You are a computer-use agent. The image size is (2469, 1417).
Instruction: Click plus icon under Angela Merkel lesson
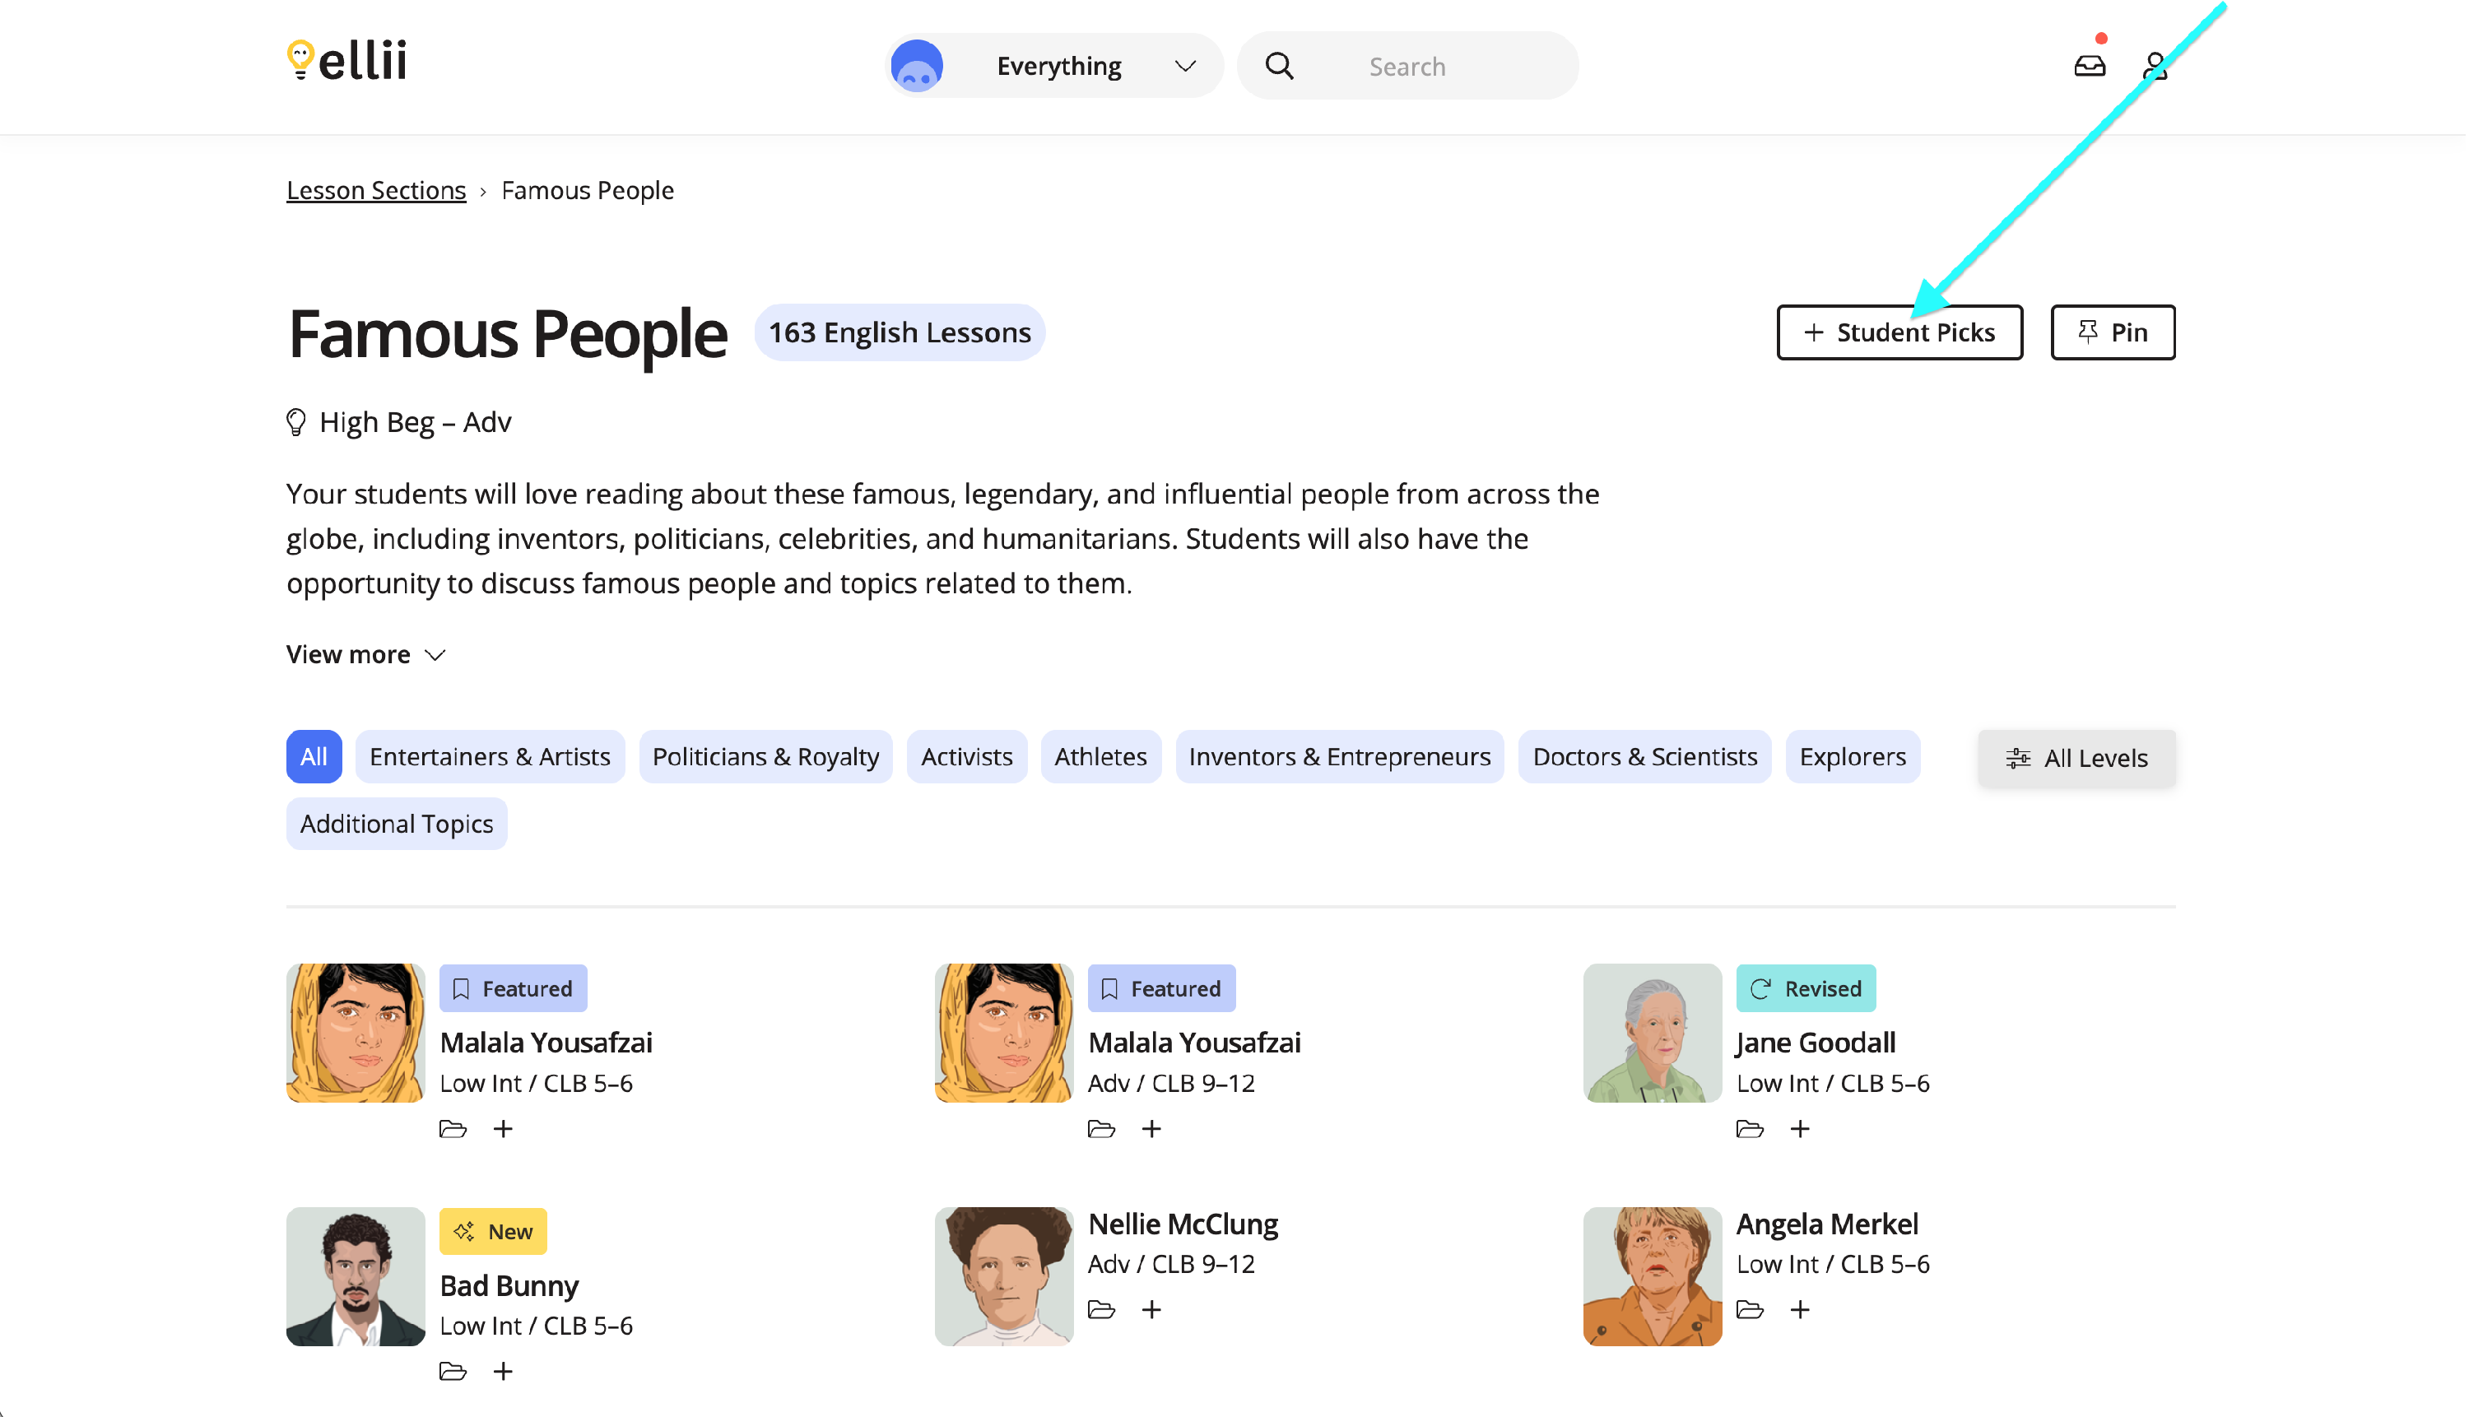tap(1801, 1310)
